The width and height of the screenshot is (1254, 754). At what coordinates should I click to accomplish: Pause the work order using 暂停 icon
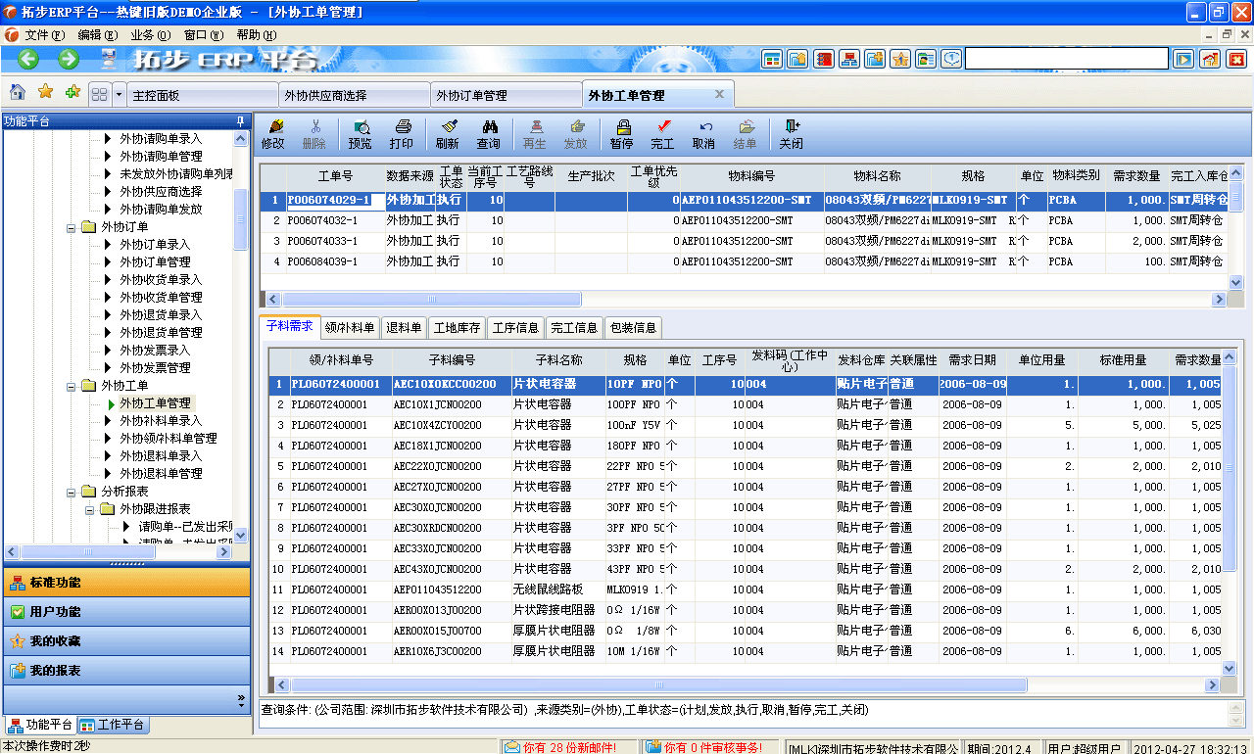coord(620,132)
